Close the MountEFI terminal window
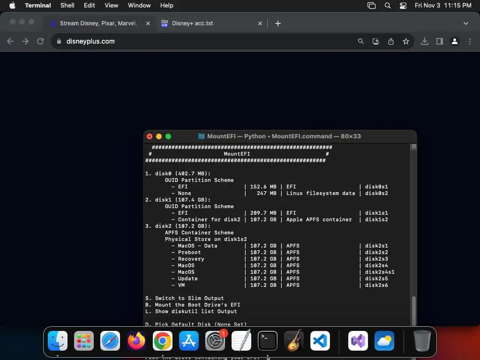The image size is (480, 360). [x=150, y=136]
